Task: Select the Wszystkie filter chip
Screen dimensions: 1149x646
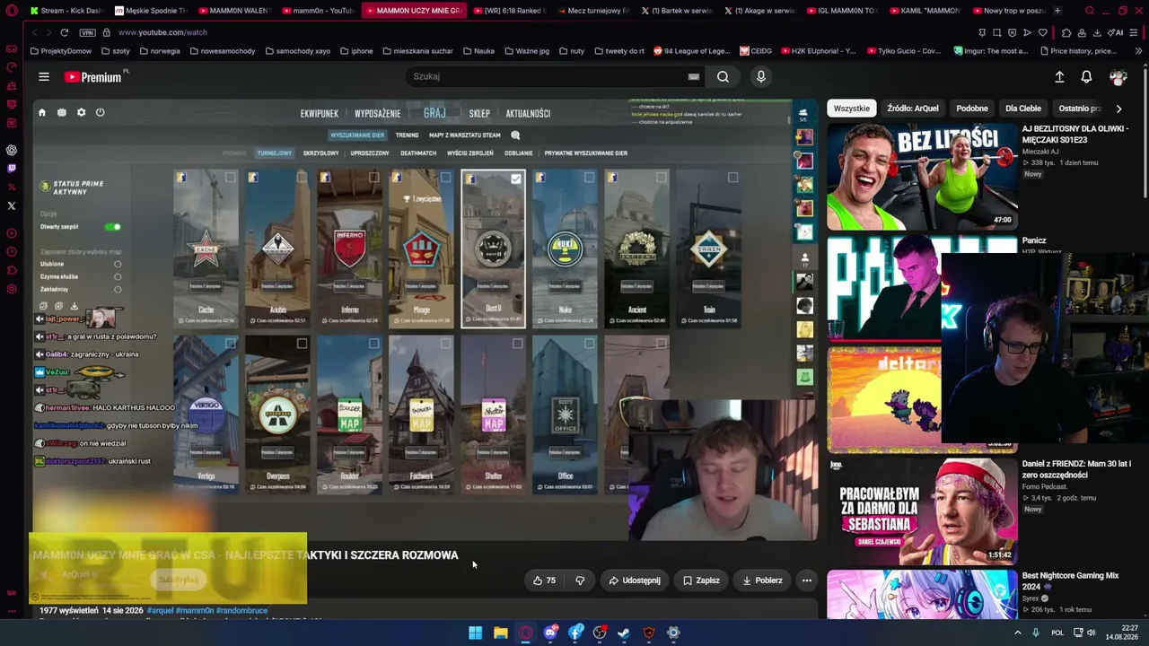Action: click(851, 109)
